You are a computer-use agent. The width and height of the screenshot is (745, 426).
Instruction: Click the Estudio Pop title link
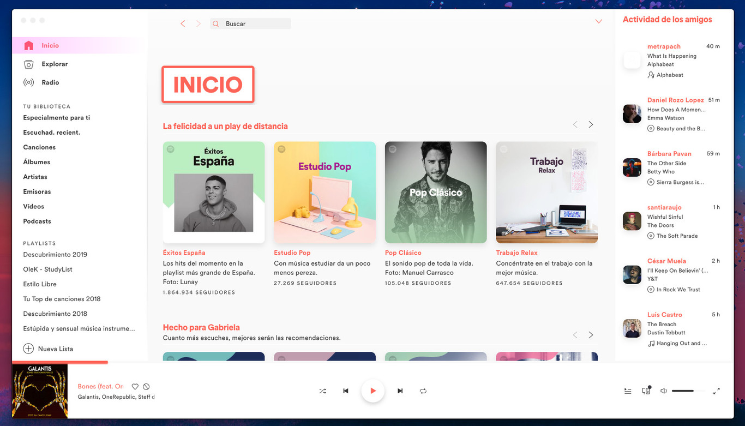tap(292, 253)
